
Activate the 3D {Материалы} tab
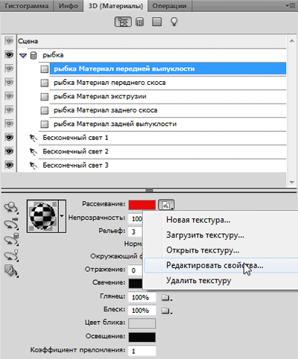pyautogui.click(x=115, y=6)
